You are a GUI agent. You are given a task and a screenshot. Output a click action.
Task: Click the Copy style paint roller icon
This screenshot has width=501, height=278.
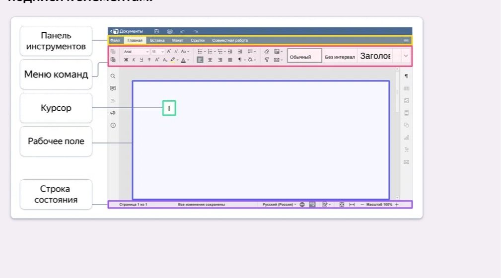pyautogui.click(x=267, y=60)
